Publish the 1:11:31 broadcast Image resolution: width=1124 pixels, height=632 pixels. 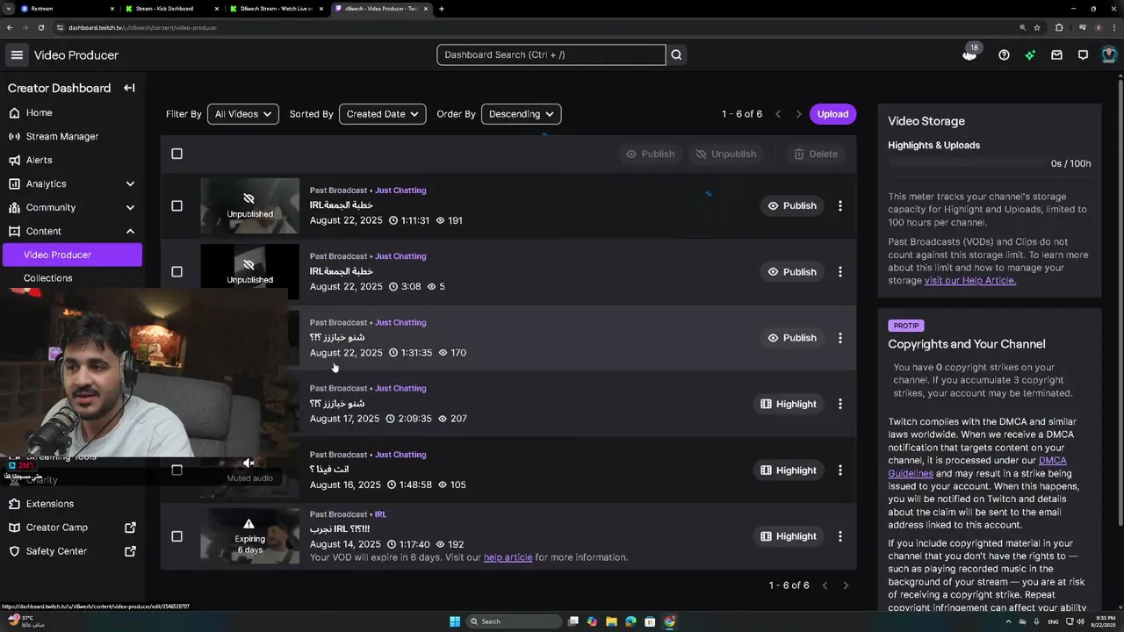click(792, 205)
